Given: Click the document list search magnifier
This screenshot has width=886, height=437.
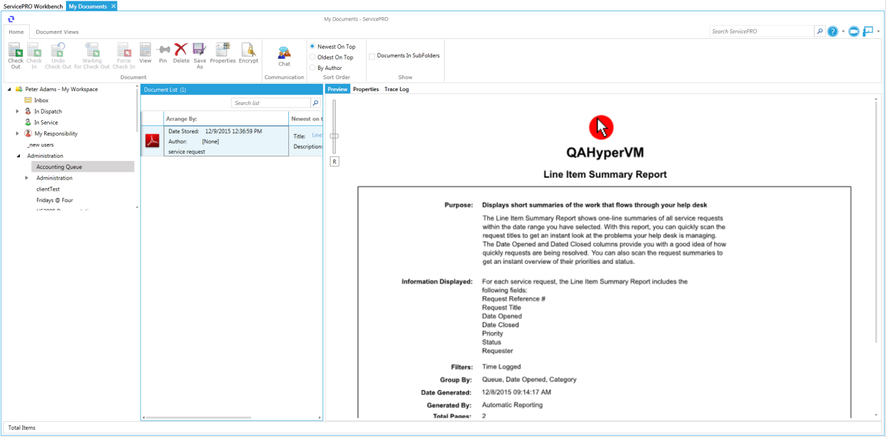Looking at the screenshot, I should pos(315,103).
